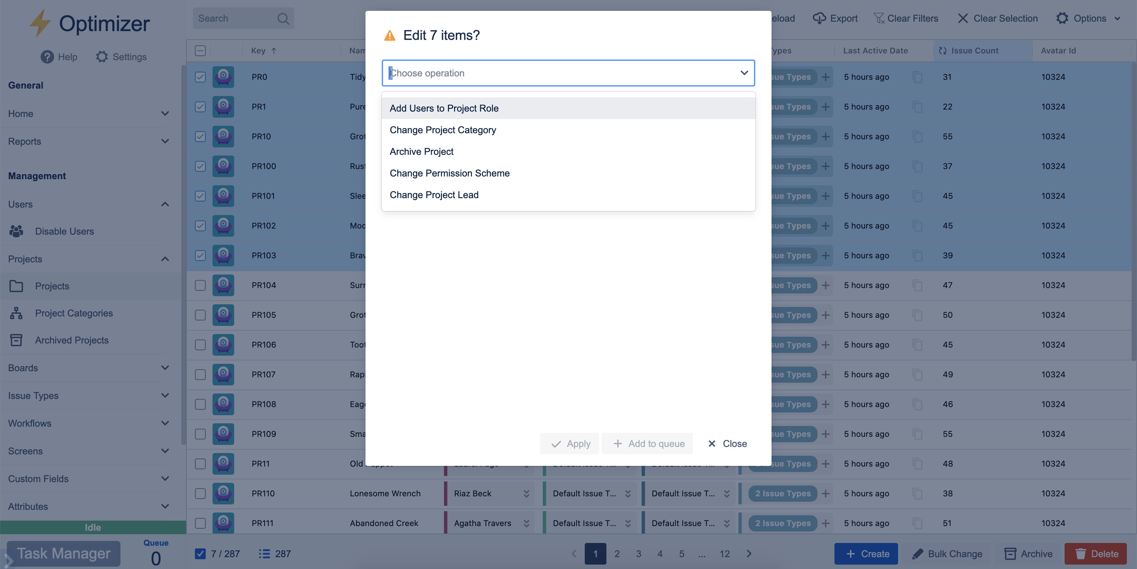Open the Choose operation dropdown arrow

point(744,73)
